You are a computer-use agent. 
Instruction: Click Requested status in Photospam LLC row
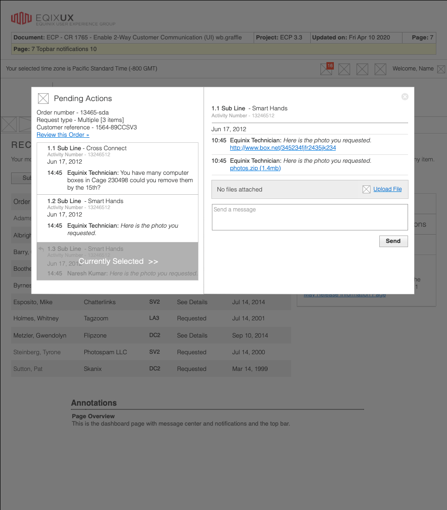[x=192, y=352]
